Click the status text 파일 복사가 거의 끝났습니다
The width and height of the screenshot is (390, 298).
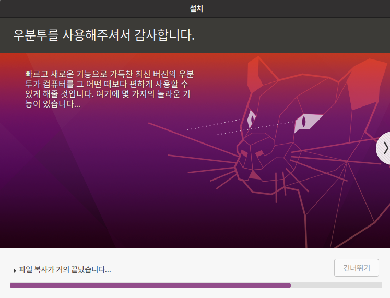[x=65, y=270]
